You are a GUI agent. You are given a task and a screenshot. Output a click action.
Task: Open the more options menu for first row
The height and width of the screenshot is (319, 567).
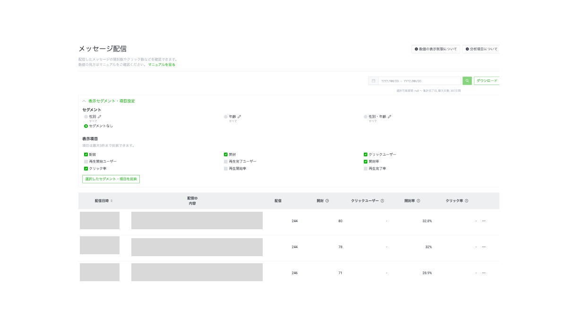484,221
